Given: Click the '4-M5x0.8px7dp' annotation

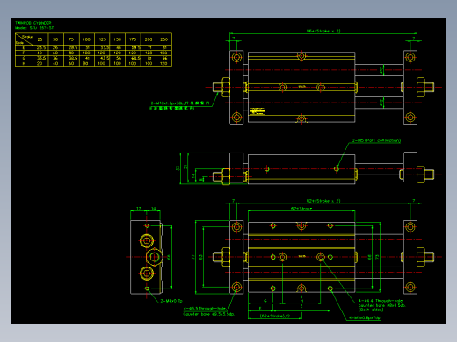Looking at the screenshot, I should (x=364, y=318).
